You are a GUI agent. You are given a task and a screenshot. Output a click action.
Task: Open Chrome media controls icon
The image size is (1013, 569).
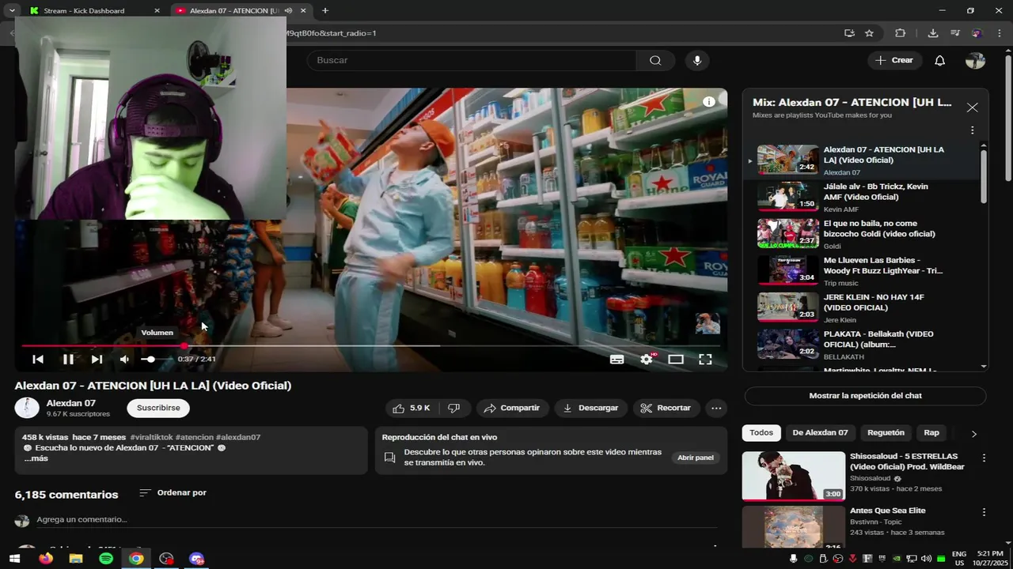tap(955, 33)
